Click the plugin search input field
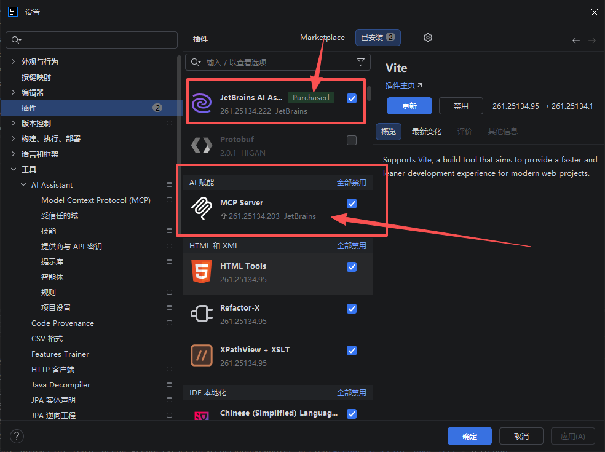 tap(278, 62)
